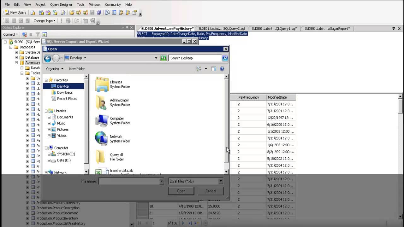The width and height of the screenshot is (404, 227).
Task: Select the Computer system folder icon
Action: 102,121
